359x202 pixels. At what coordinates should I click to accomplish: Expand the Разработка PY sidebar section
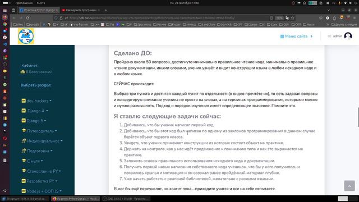[39, 181]
